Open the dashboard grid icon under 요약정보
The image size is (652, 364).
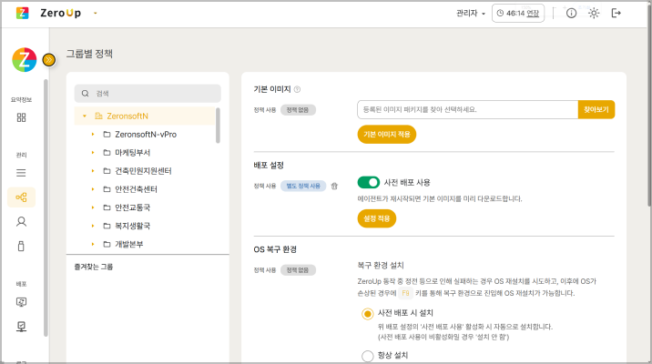tap(22, 117)
